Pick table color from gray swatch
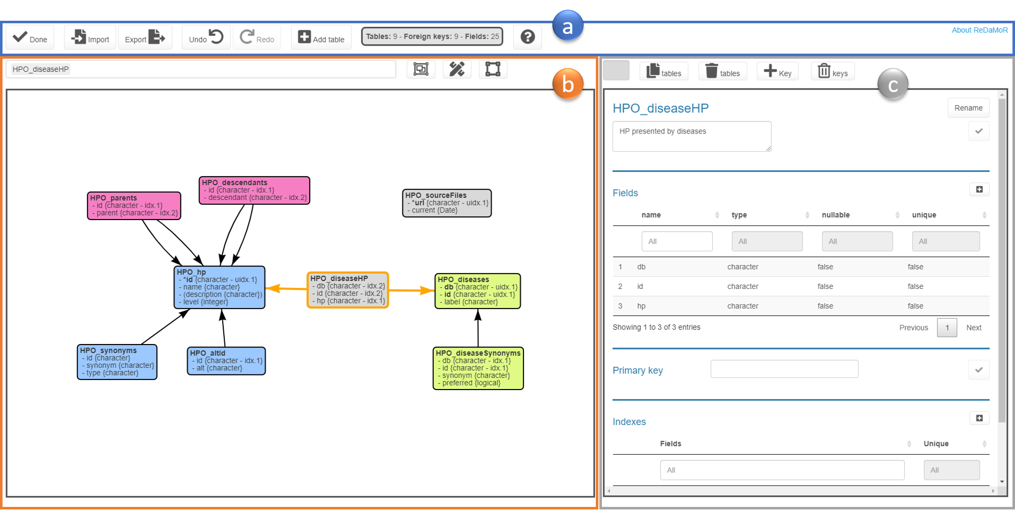 [616, 70]
